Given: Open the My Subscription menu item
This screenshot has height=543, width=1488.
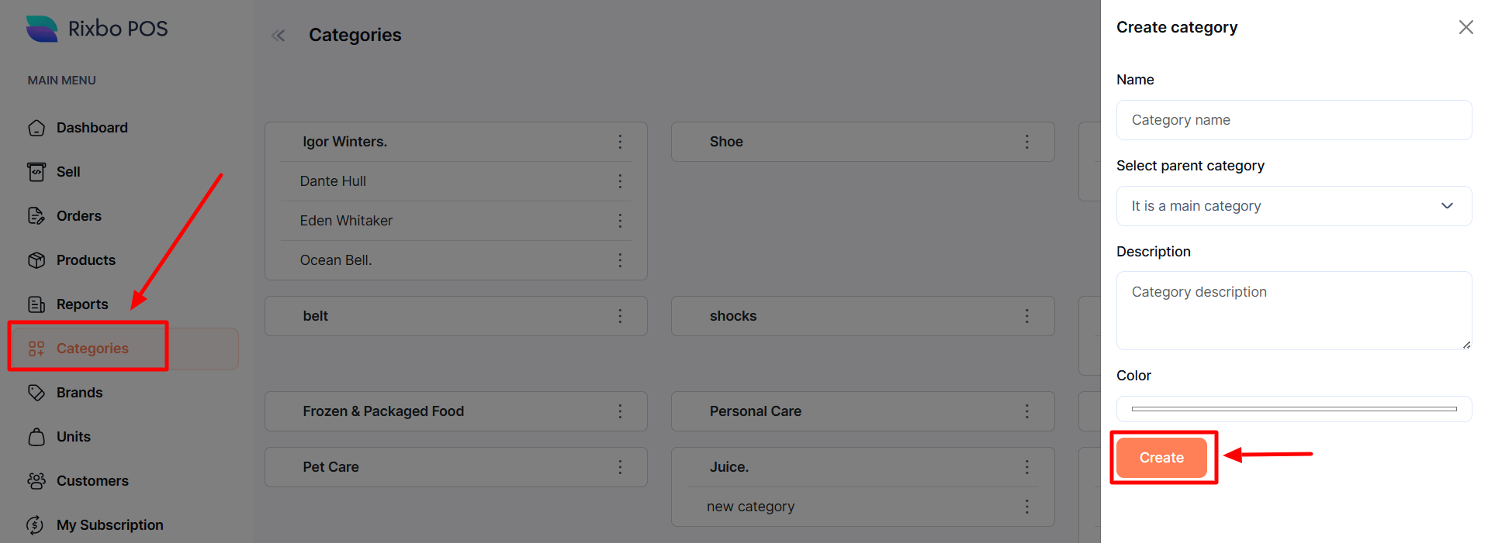Looking at the screenshot, I should pyautogui.click(x=109, y=525).
